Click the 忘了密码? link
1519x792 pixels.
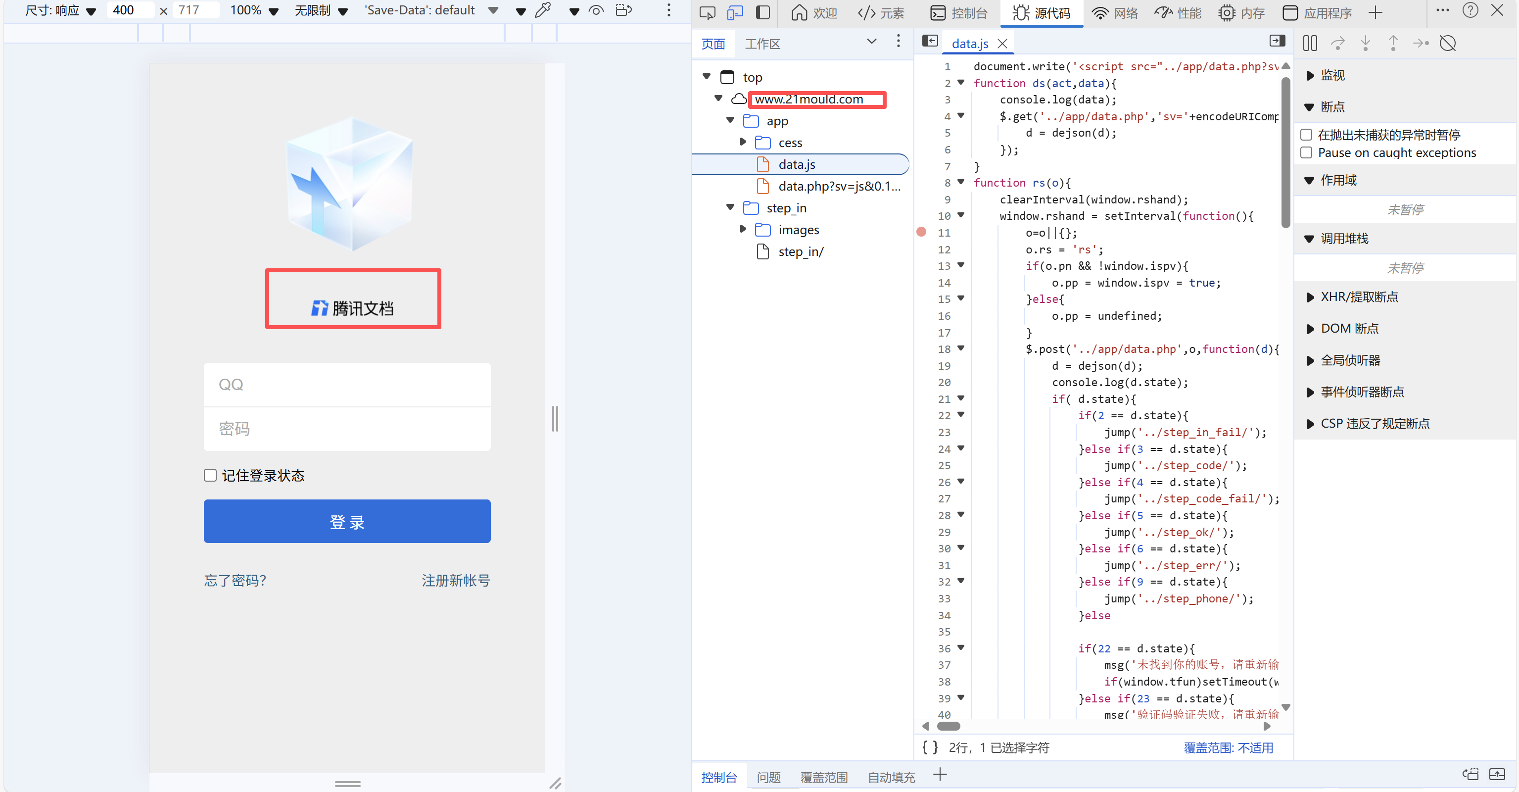coord(235,580)
